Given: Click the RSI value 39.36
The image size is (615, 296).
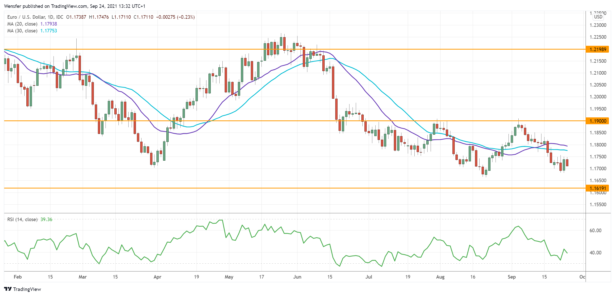Looking at the screenshot, I should point(46,219).
